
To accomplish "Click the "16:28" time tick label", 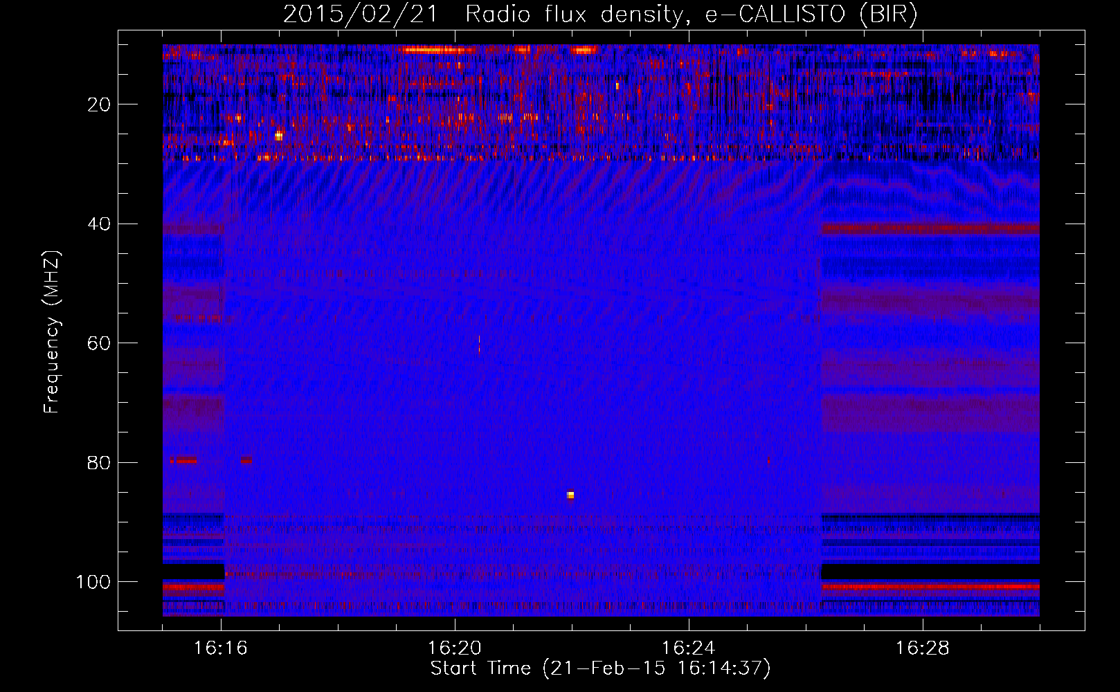I will pos(923,648).
